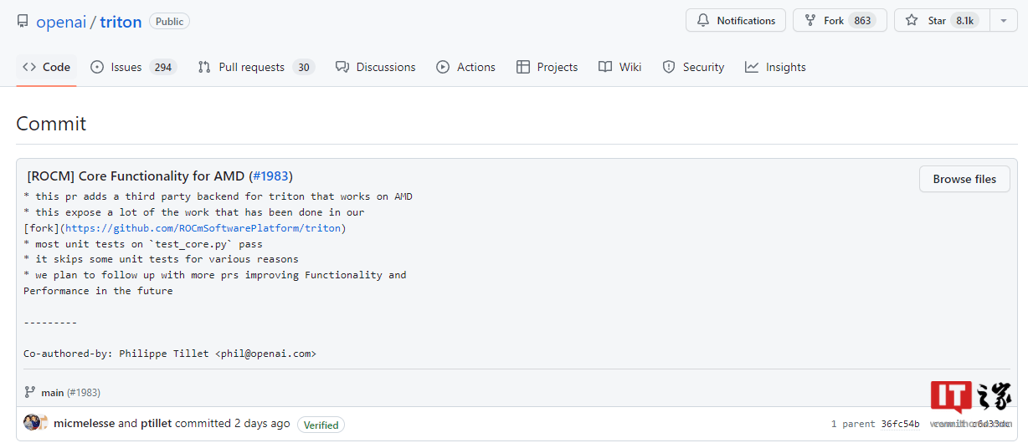View the Insights tab

[776, 67]
